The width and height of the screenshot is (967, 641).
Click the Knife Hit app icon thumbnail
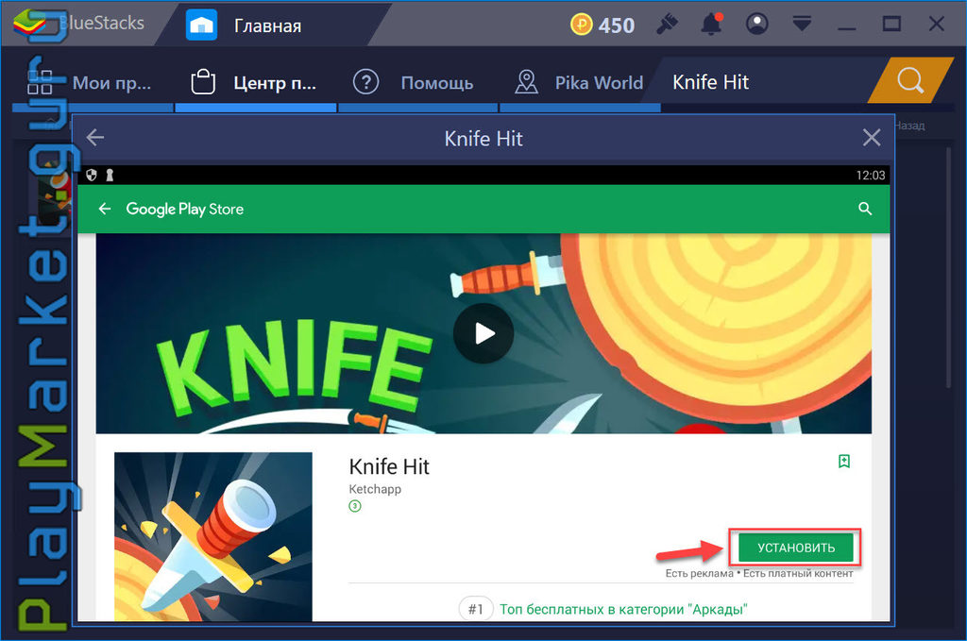click(213, 537)
